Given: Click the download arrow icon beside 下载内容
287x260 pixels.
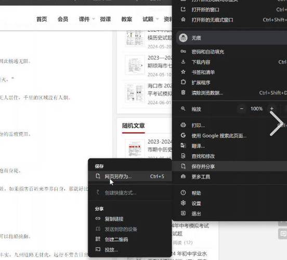Looking at the screenshot, I should pyautogui.click(x=183, y=62).
